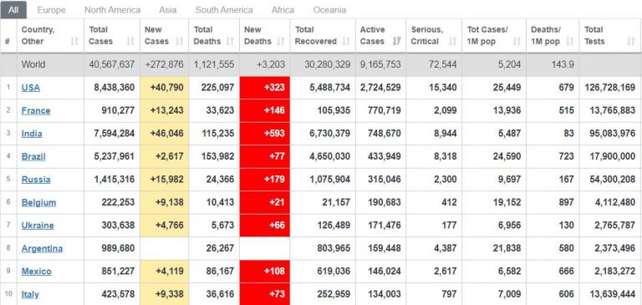Follow the Belgium country link
Viewport: 642px width, 305px height.
pyautogui.click(x=39, y=203)
